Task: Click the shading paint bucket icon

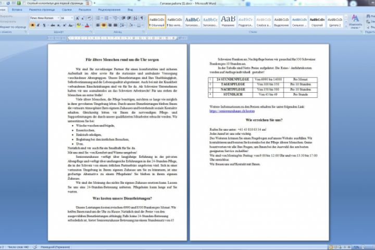Action: tap(131, 25)
